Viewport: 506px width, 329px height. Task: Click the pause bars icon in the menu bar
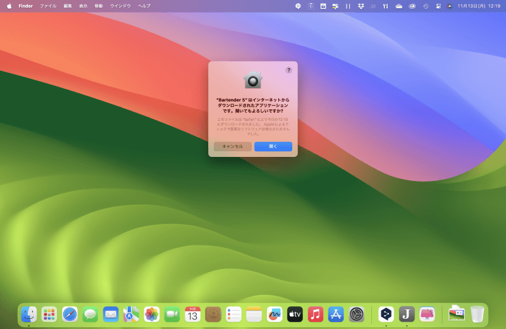pyautogui.click(x=348, y=6)
